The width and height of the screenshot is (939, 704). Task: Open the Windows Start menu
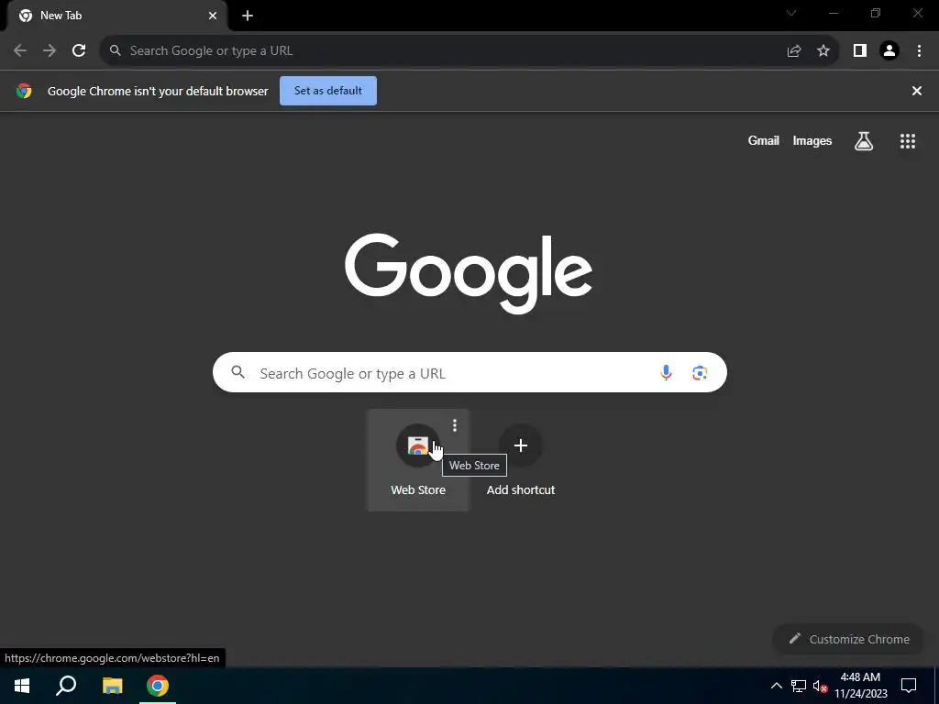coord(22,686)
